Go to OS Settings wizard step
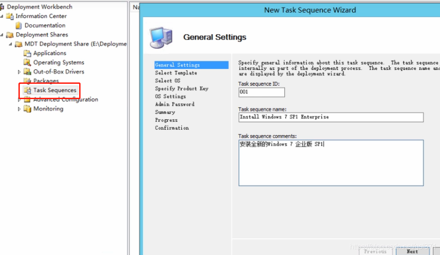Image resolution: width=440 pixels, height=255 pixels. click(x=171, y=96)
